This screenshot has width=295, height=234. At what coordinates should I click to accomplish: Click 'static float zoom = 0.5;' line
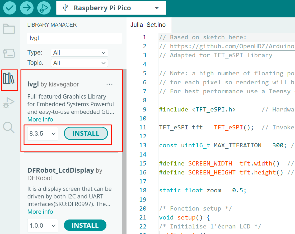[203, 191]
